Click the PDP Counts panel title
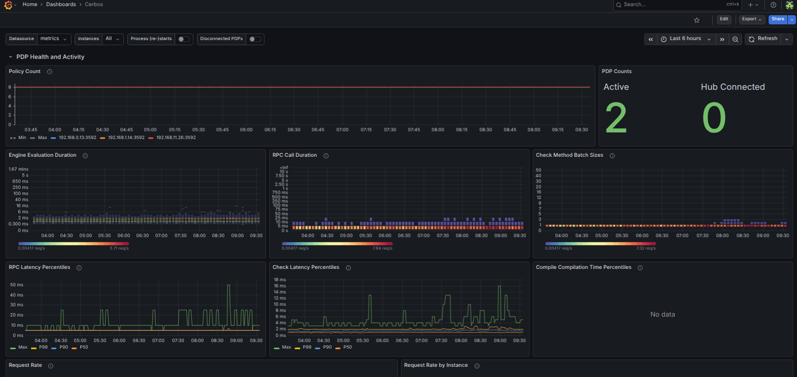Viewport: 797px width, 377px height. click(617, 72)
